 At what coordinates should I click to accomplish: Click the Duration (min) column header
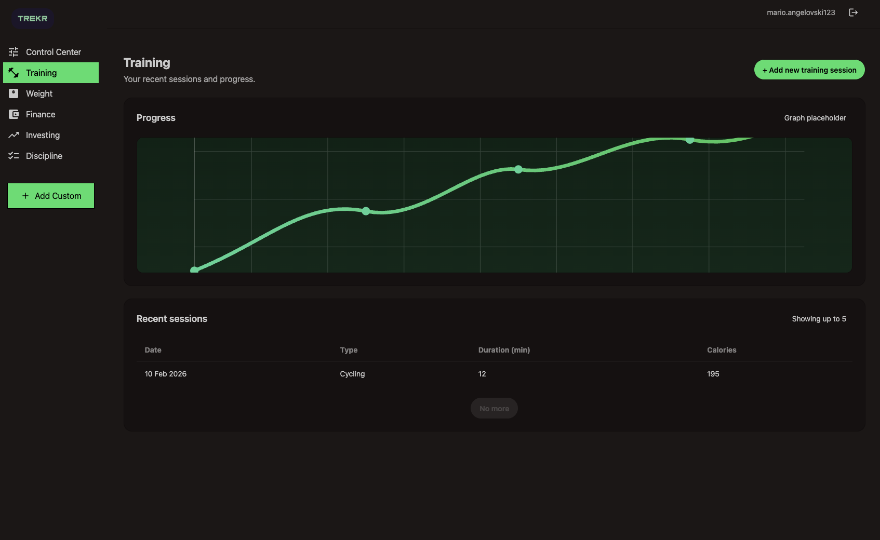504,350
